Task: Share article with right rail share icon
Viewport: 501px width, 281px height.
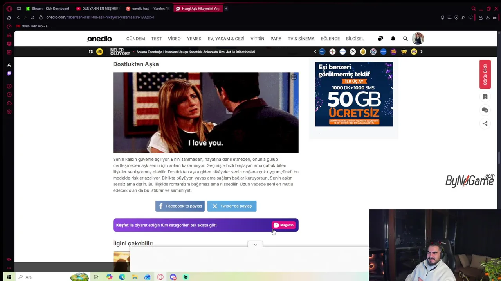Action: click(485, 123)
